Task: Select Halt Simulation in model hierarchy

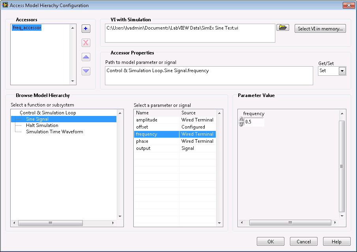Action: [42, 125]
